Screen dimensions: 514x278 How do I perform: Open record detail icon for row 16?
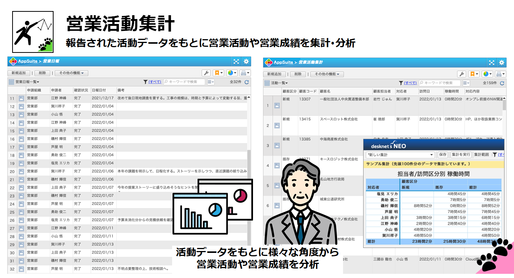22,139
